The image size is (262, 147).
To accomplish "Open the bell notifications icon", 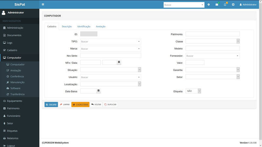I will 225,5.
